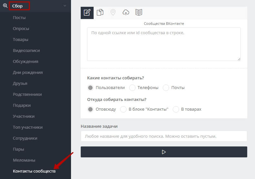255x179 pixels.
Task: Click the Название задачи input field
Action: [x=164, y=136]
